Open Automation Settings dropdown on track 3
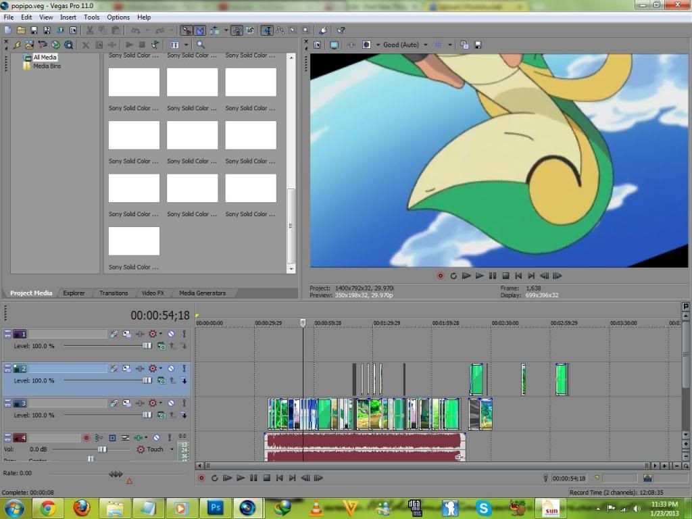Screen dimensions: 692x519 coord(161,403)
